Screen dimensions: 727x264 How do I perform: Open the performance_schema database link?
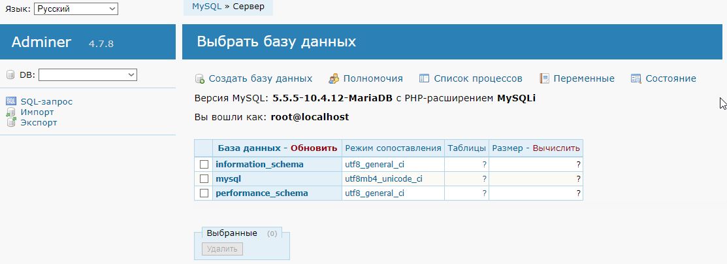coord(261,193)
